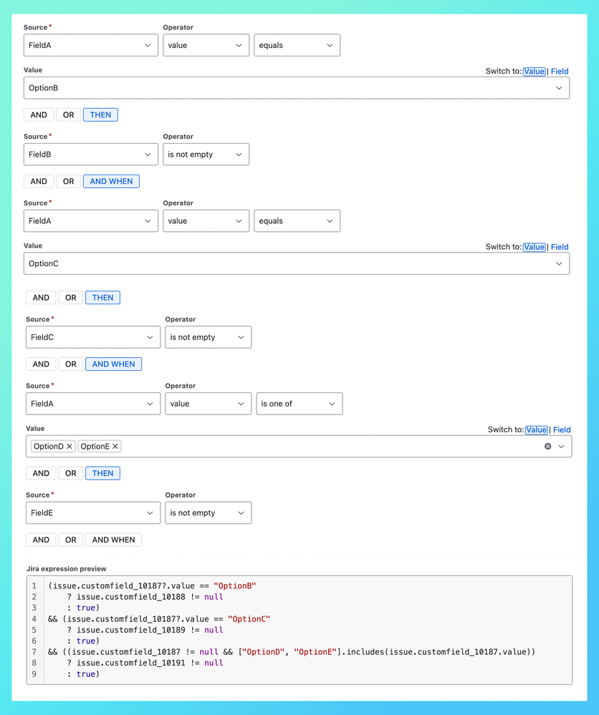The height and width of the screenshot is (715, 599).
Task: Open the FieldB source dropdown
Action: (x=91, y=155)
